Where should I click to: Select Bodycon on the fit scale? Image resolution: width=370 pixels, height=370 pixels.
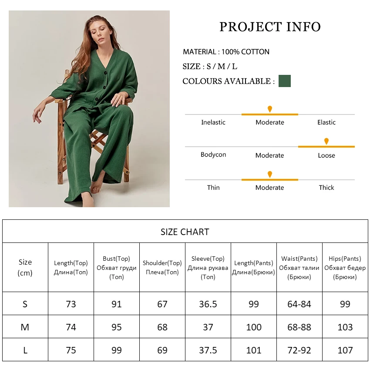213,155
